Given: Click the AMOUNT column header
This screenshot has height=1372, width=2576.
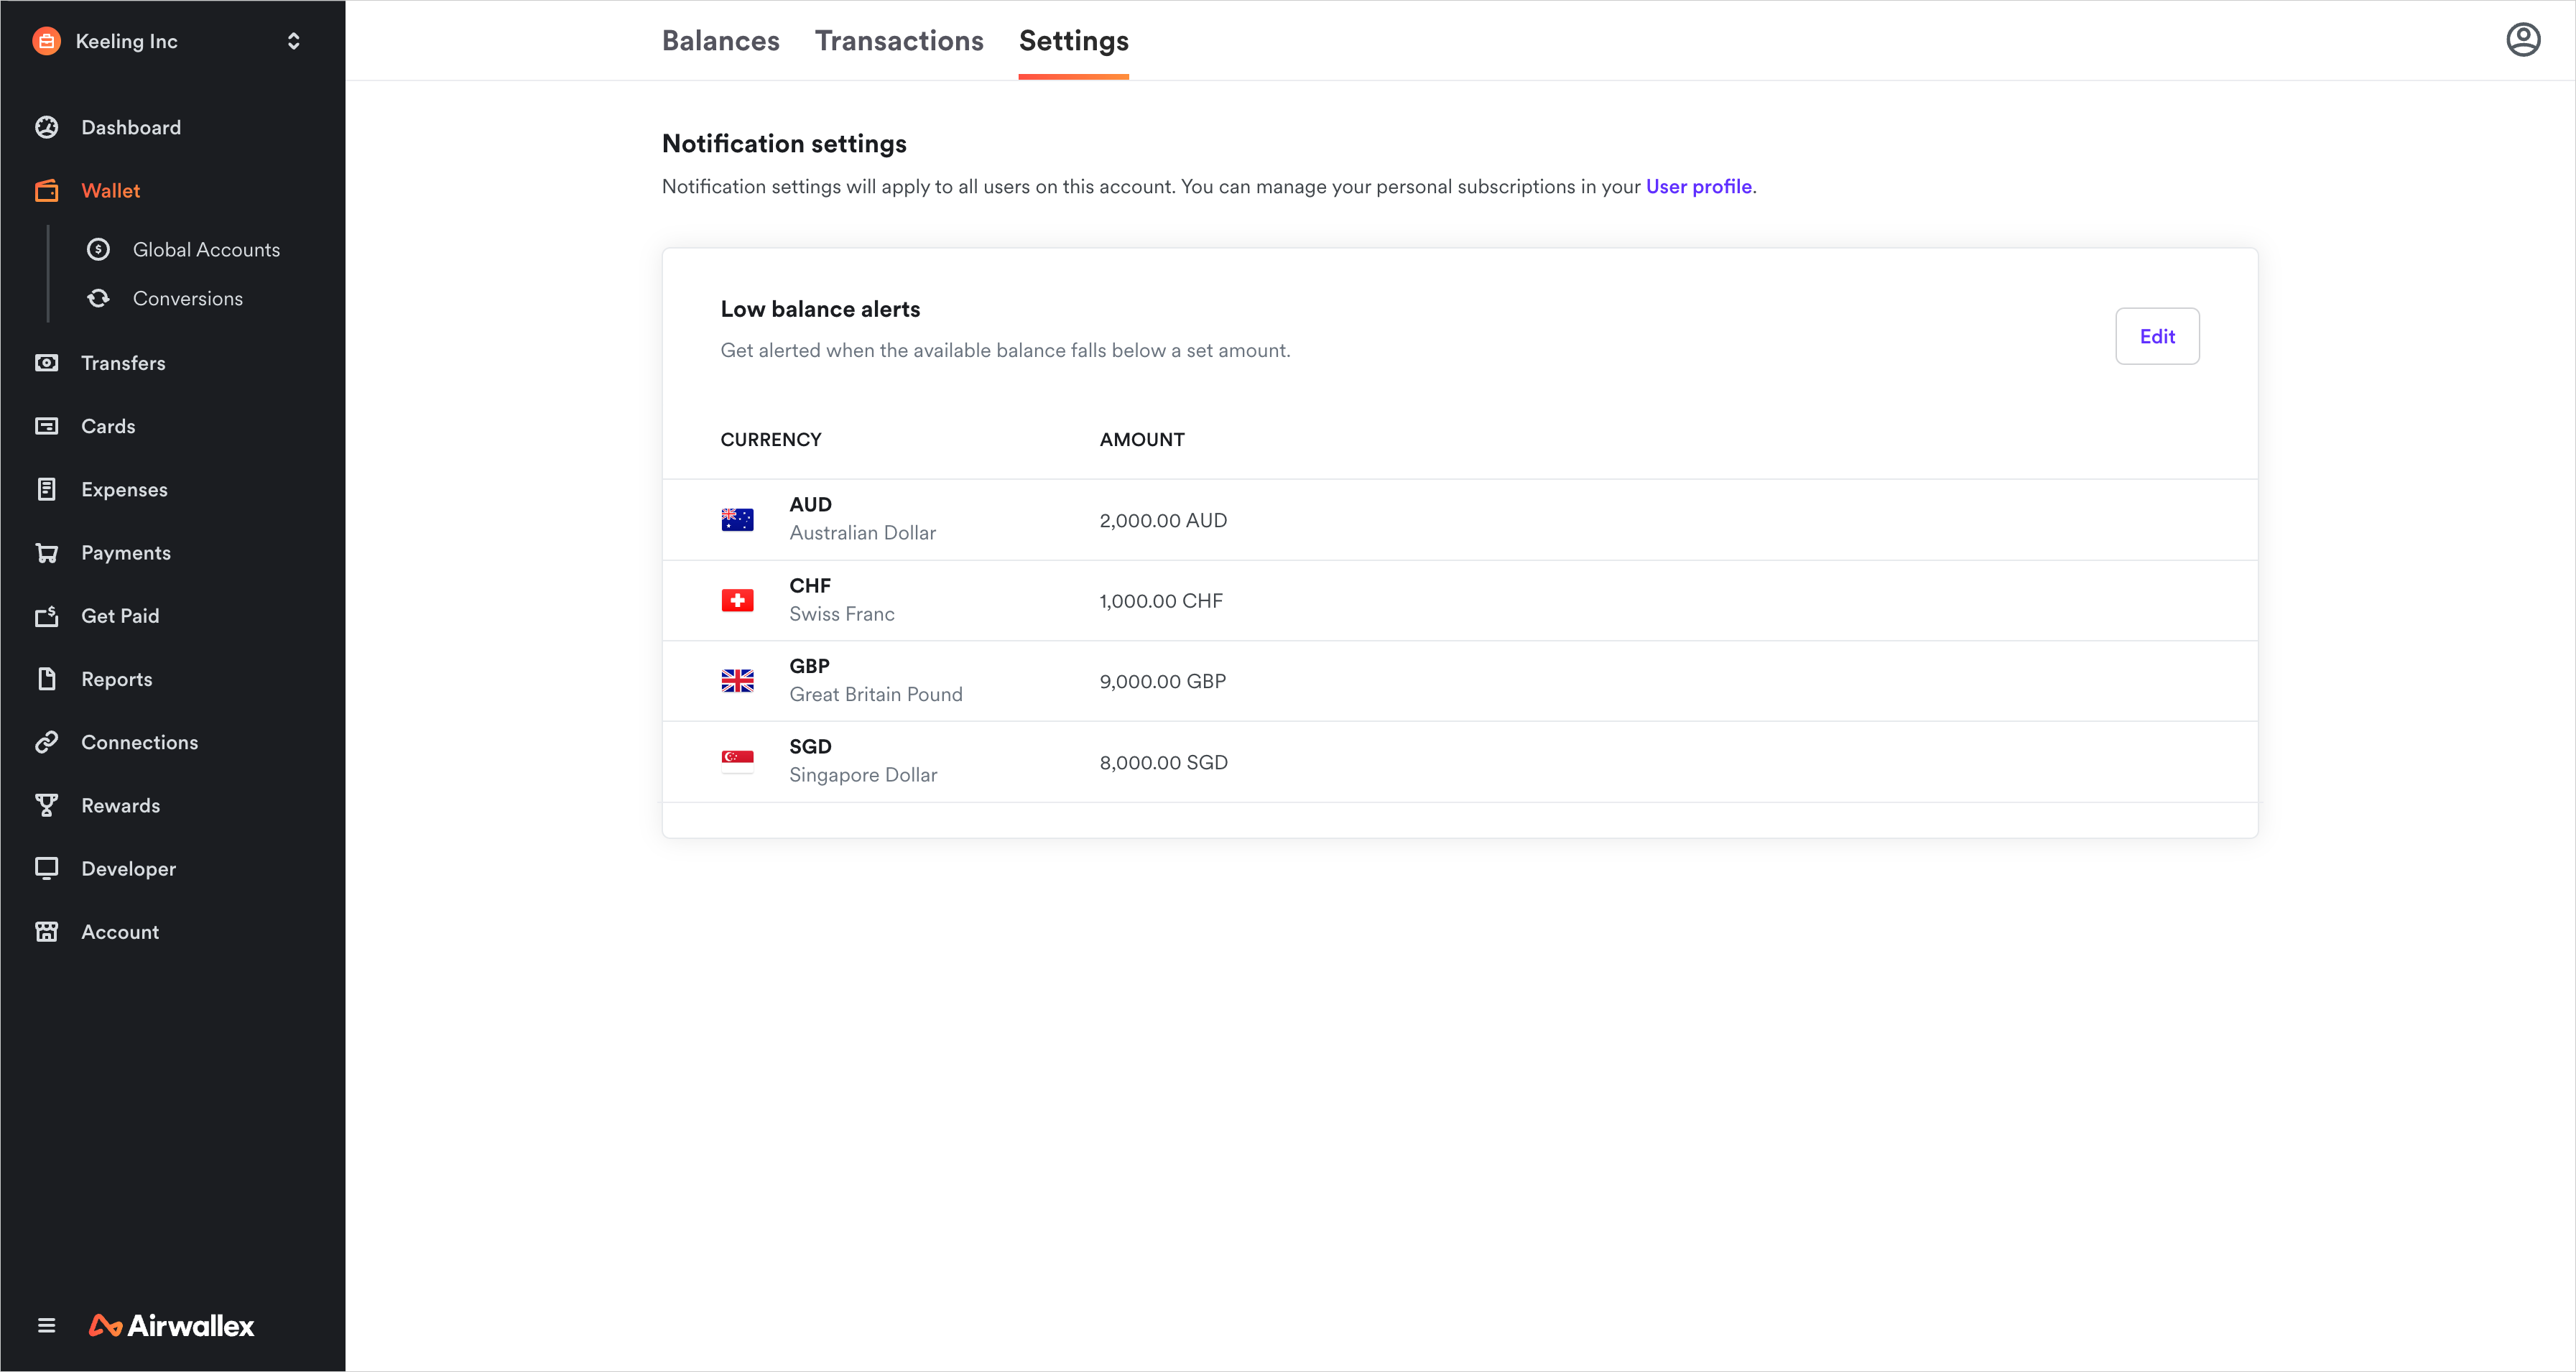Looking at the screenshot, I should (x=1141, y=439).
